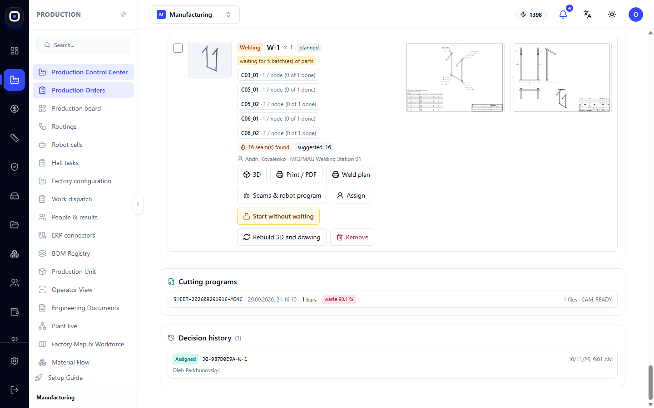The image size is (654, 408).
Task: Focus the sidebar Search field
Action: pyautogui.click(x=83, y=45)
